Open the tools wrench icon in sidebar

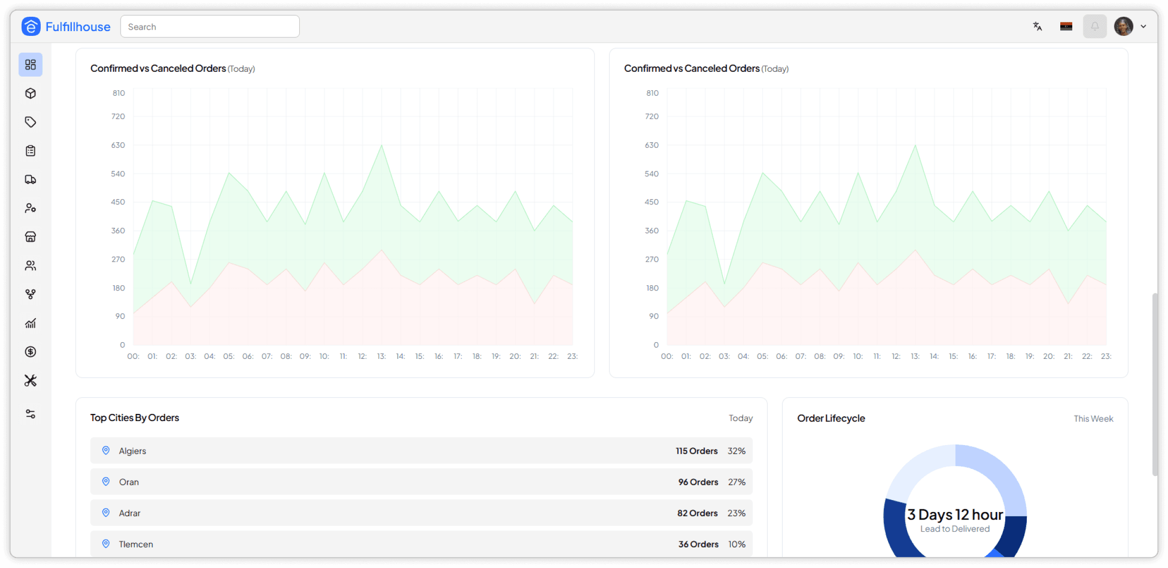pyautogui.click(x=31, y=380)
